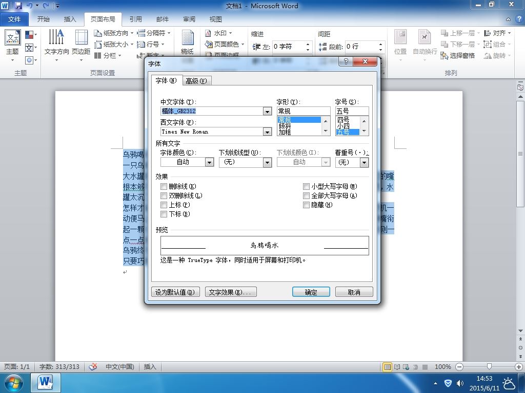
Task: Select Italic (倾斜) in font style list
Action: pyautogui.click(x=299, y=126)
